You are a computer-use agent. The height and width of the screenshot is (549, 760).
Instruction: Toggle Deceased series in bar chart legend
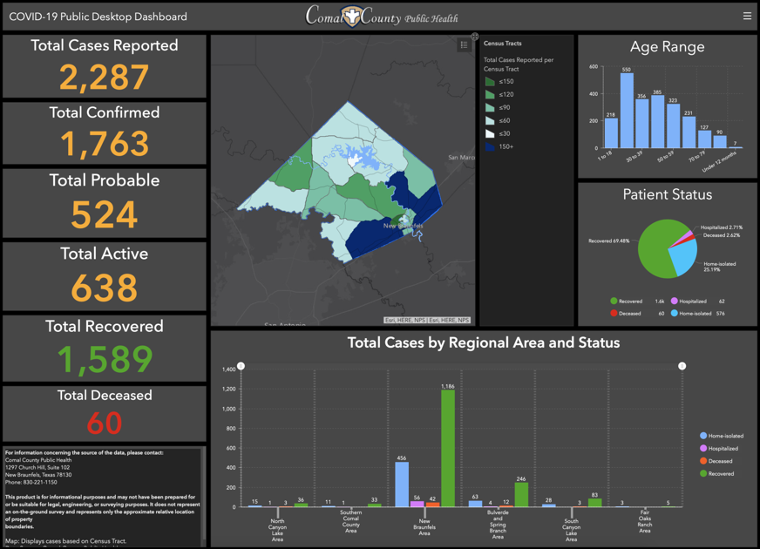[x=716, y=461]
